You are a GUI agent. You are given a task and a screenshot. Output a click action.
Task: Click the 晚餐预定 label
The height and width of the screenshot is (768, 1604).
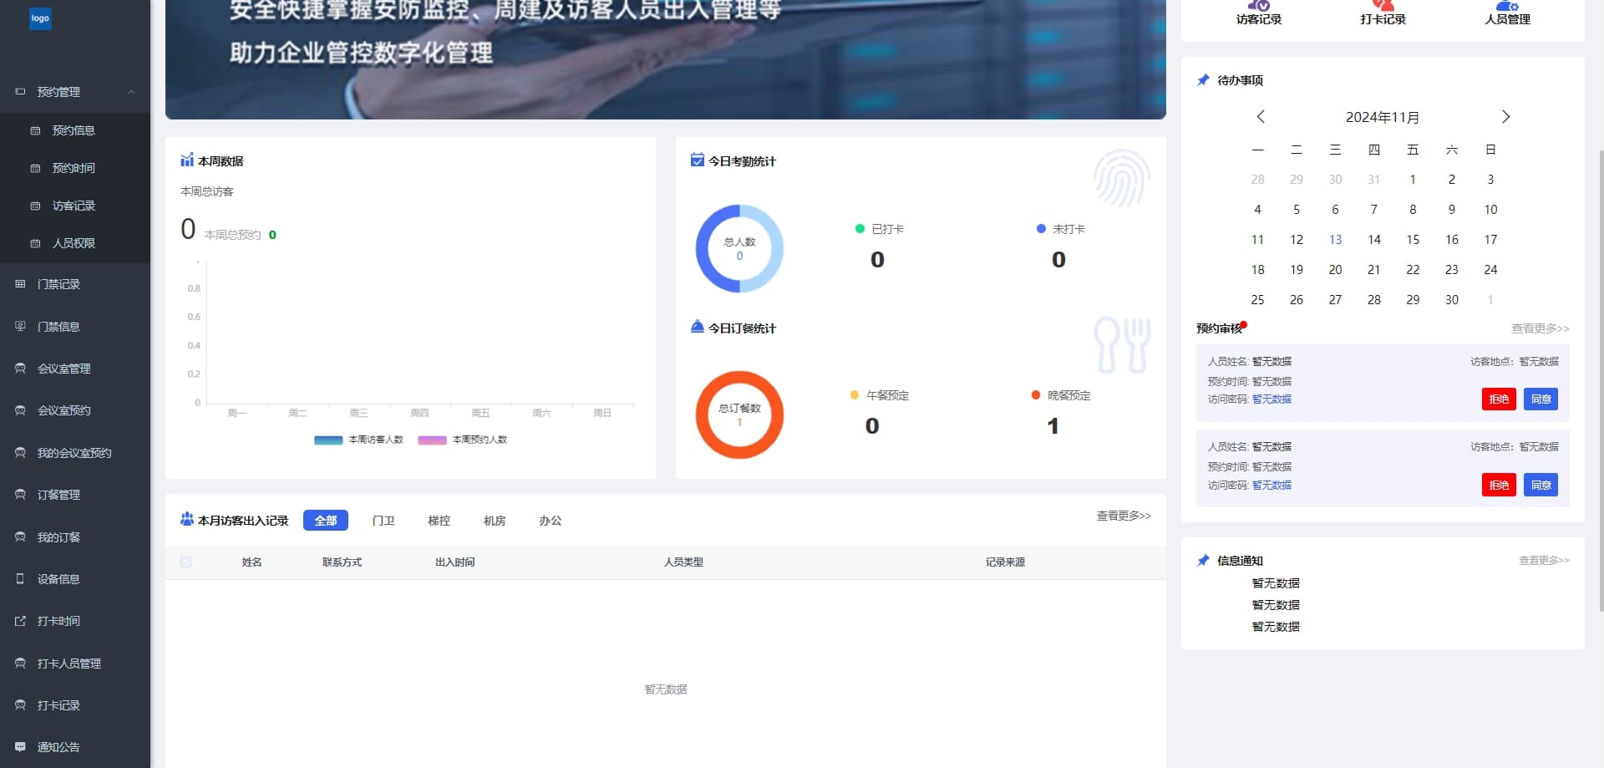coord(1069,395)
